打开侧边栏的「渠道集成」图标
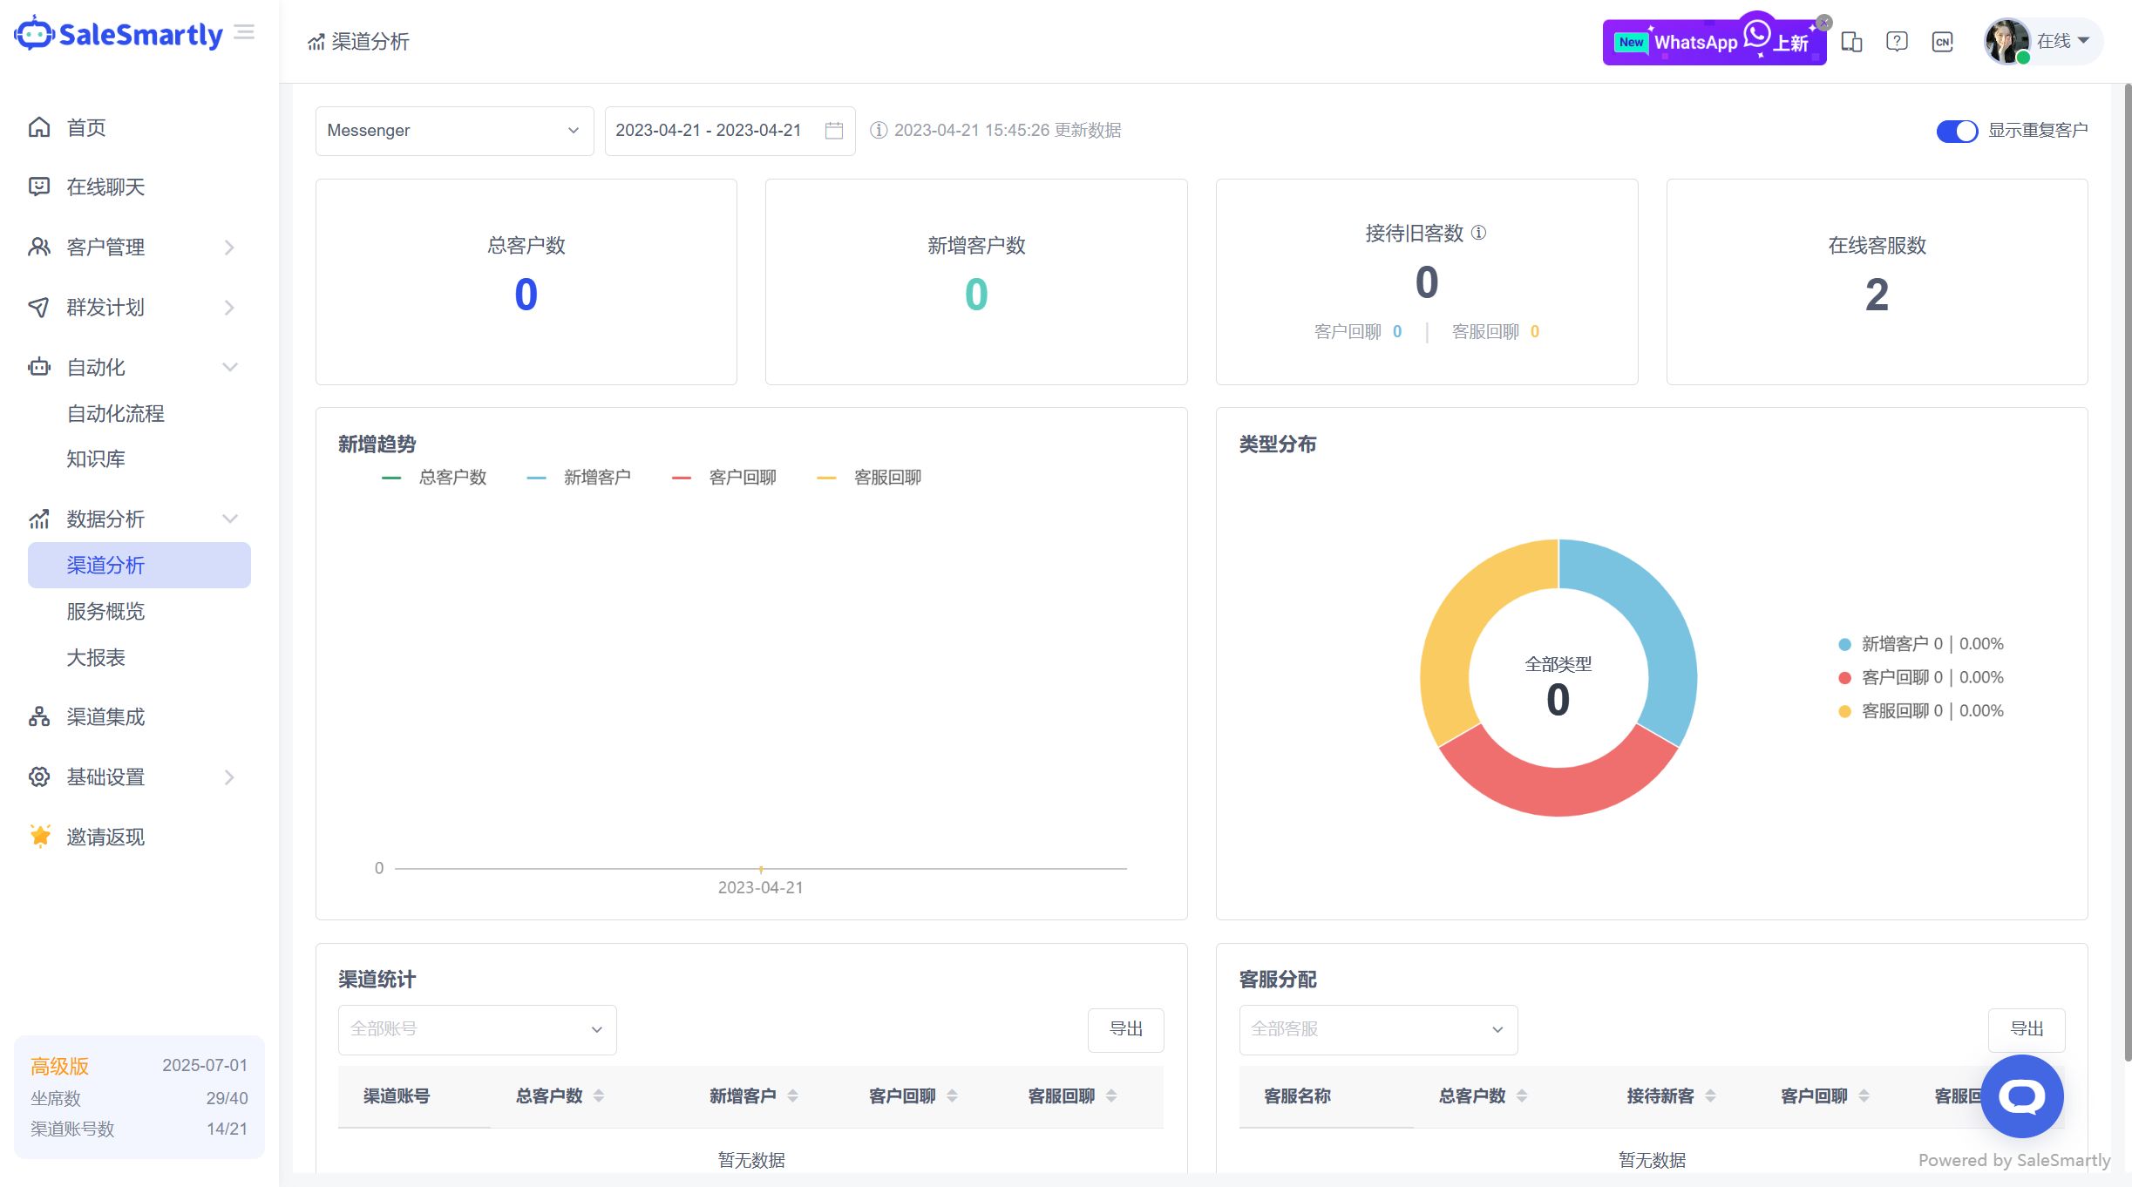This screenshot has width=2132, height=1187. tap(39, 716)
